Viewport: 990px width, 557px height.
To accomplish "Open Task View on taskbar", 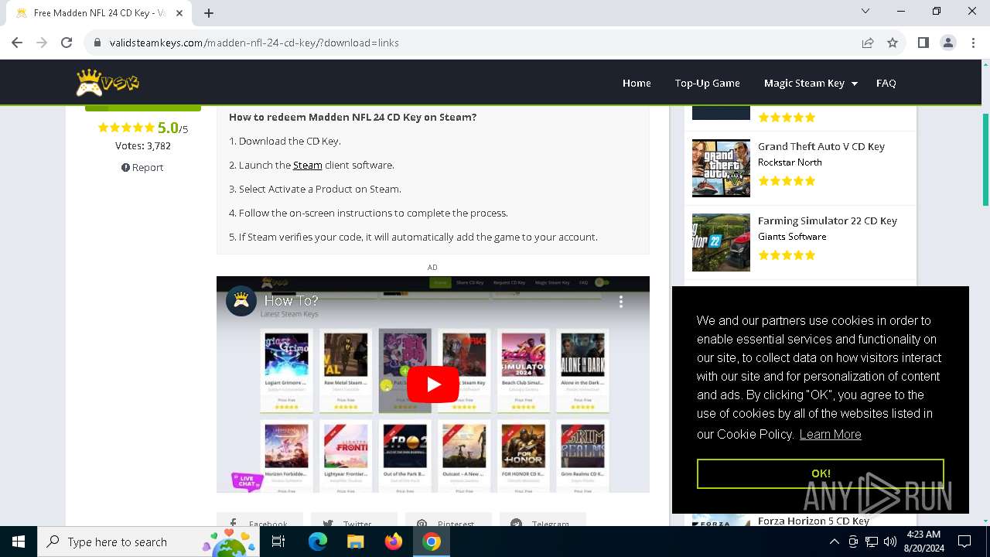I will (278, 542).
